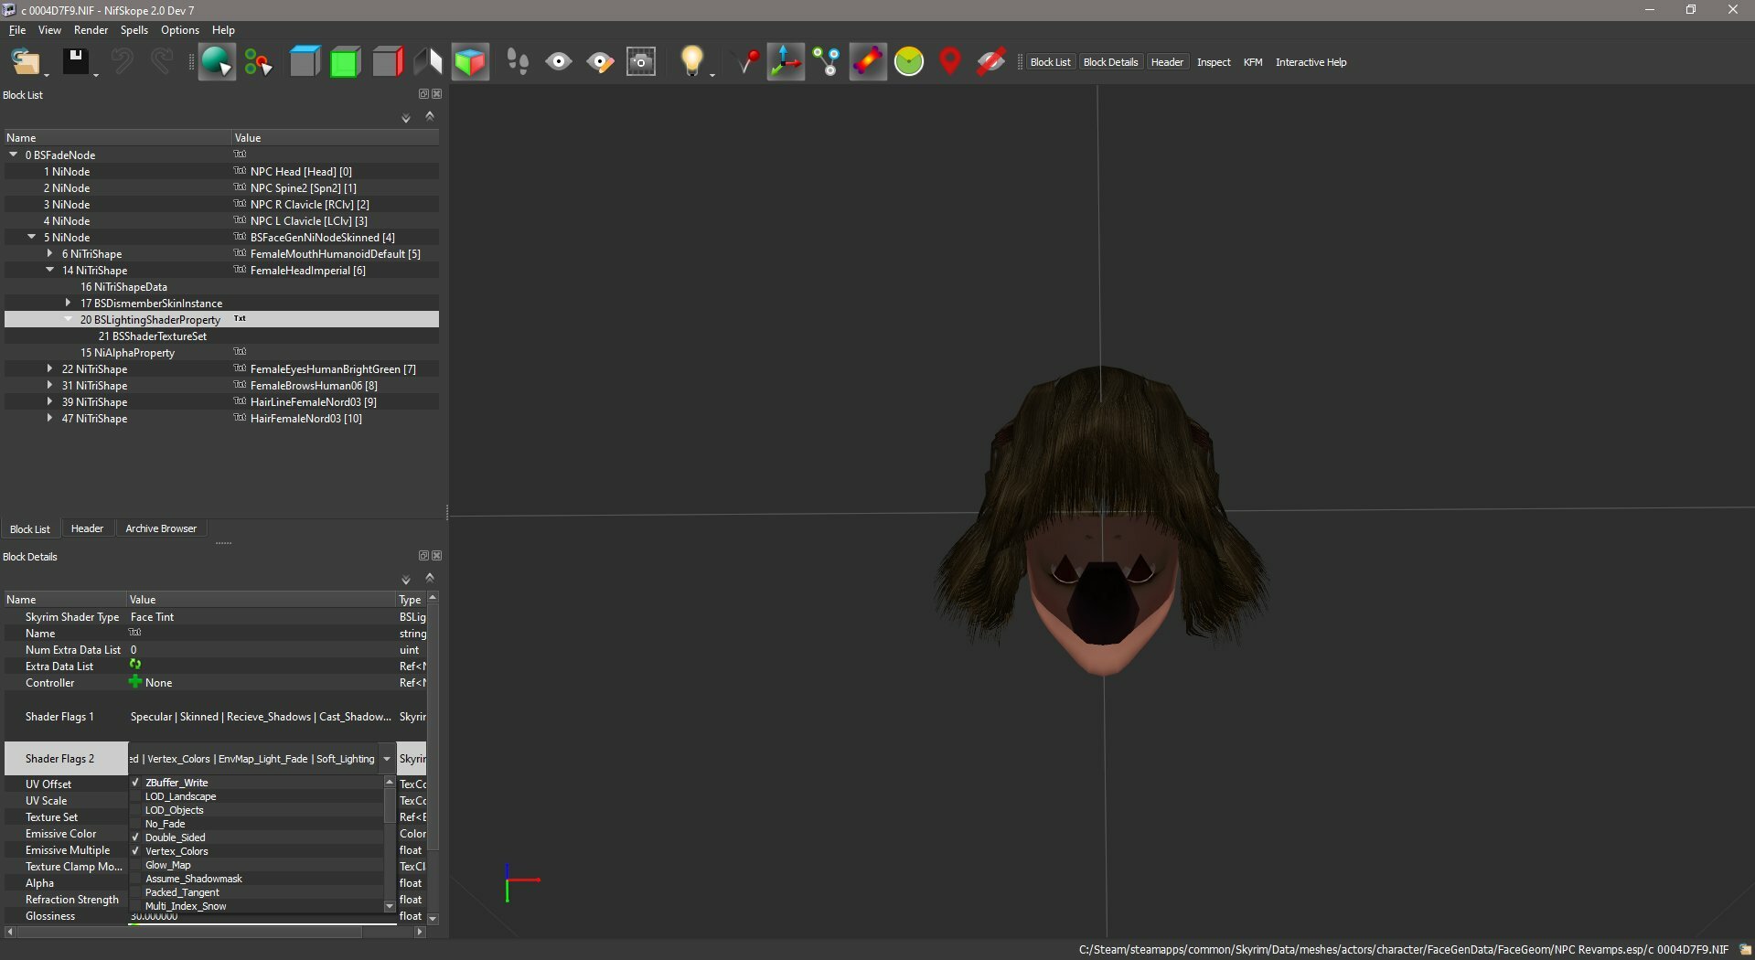
Task: Click the Header toolbar button
Action: coord(1167,62)
